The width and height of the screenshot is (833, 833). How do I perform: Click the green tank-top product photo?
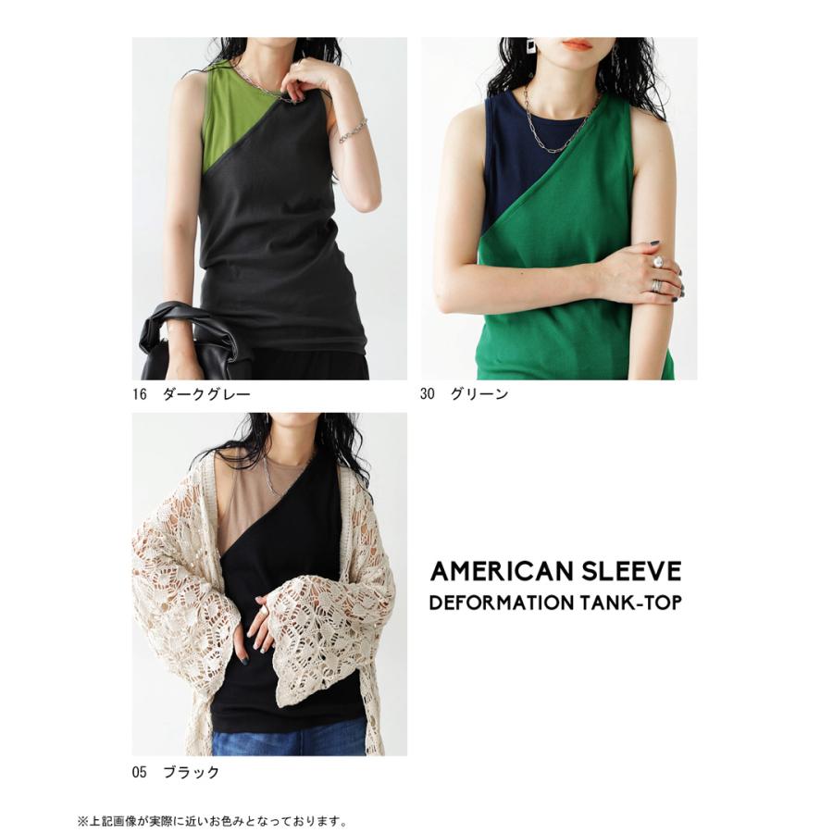click(559, 208)
